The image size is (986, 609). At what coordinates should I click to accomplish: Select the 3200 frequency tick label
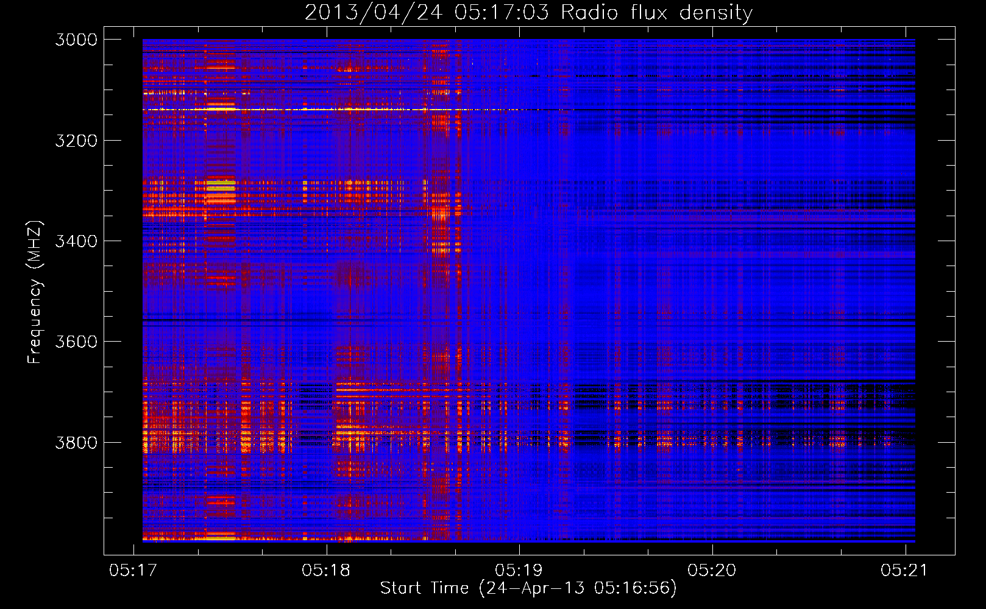(x=76, y=141)
